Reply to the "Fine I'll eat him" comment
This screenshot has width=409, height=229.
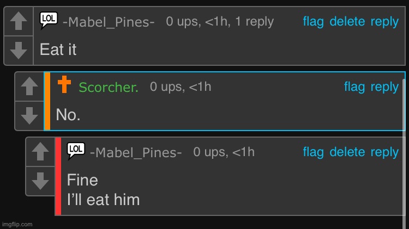(385, 152)
